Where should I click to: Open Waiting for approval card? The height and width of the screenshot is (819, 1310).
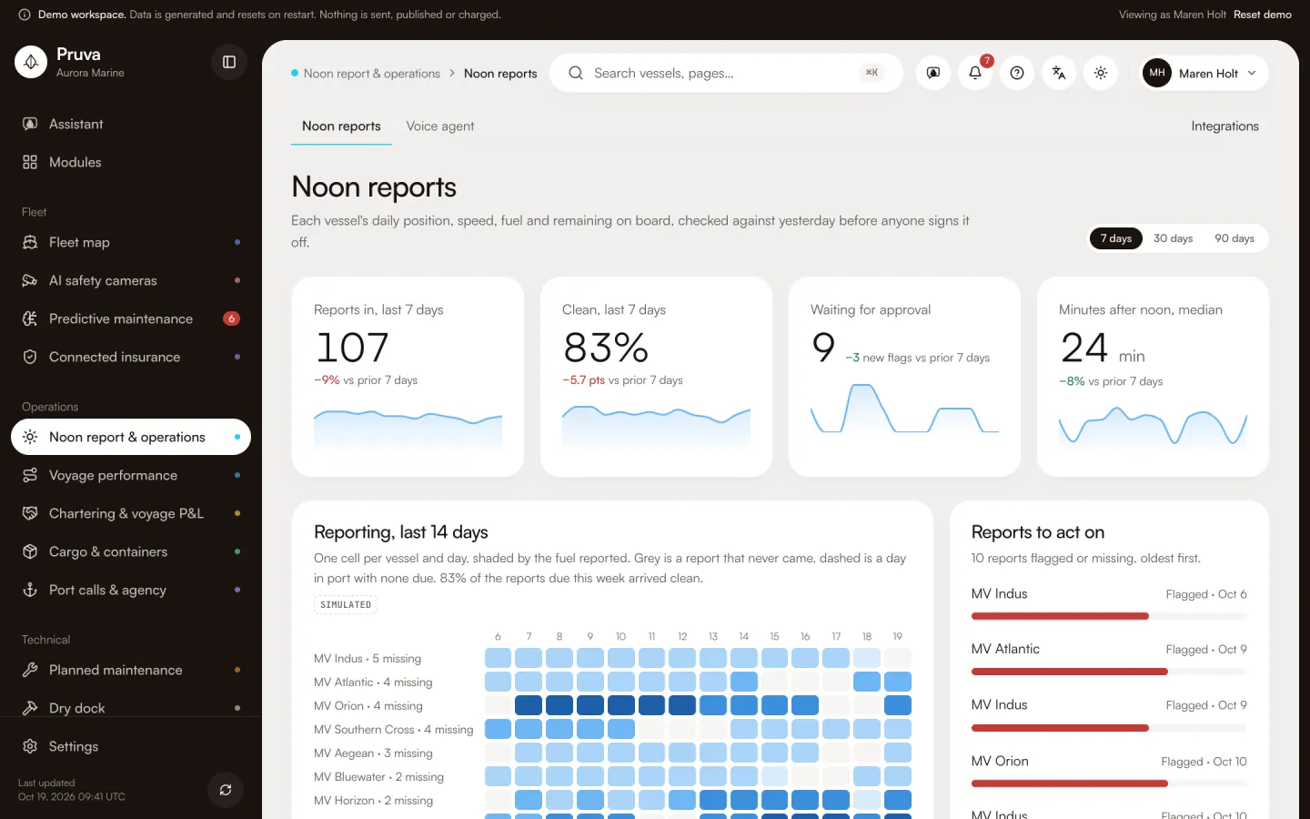pos(904,377)
